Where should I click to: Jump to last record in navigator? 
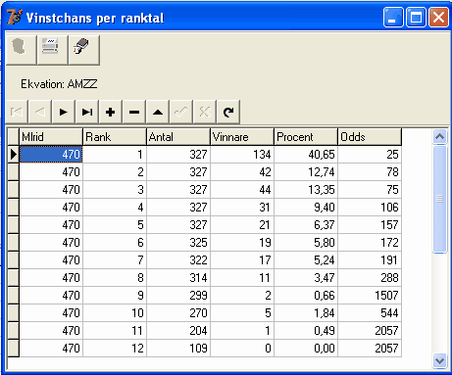click(87, 112)
